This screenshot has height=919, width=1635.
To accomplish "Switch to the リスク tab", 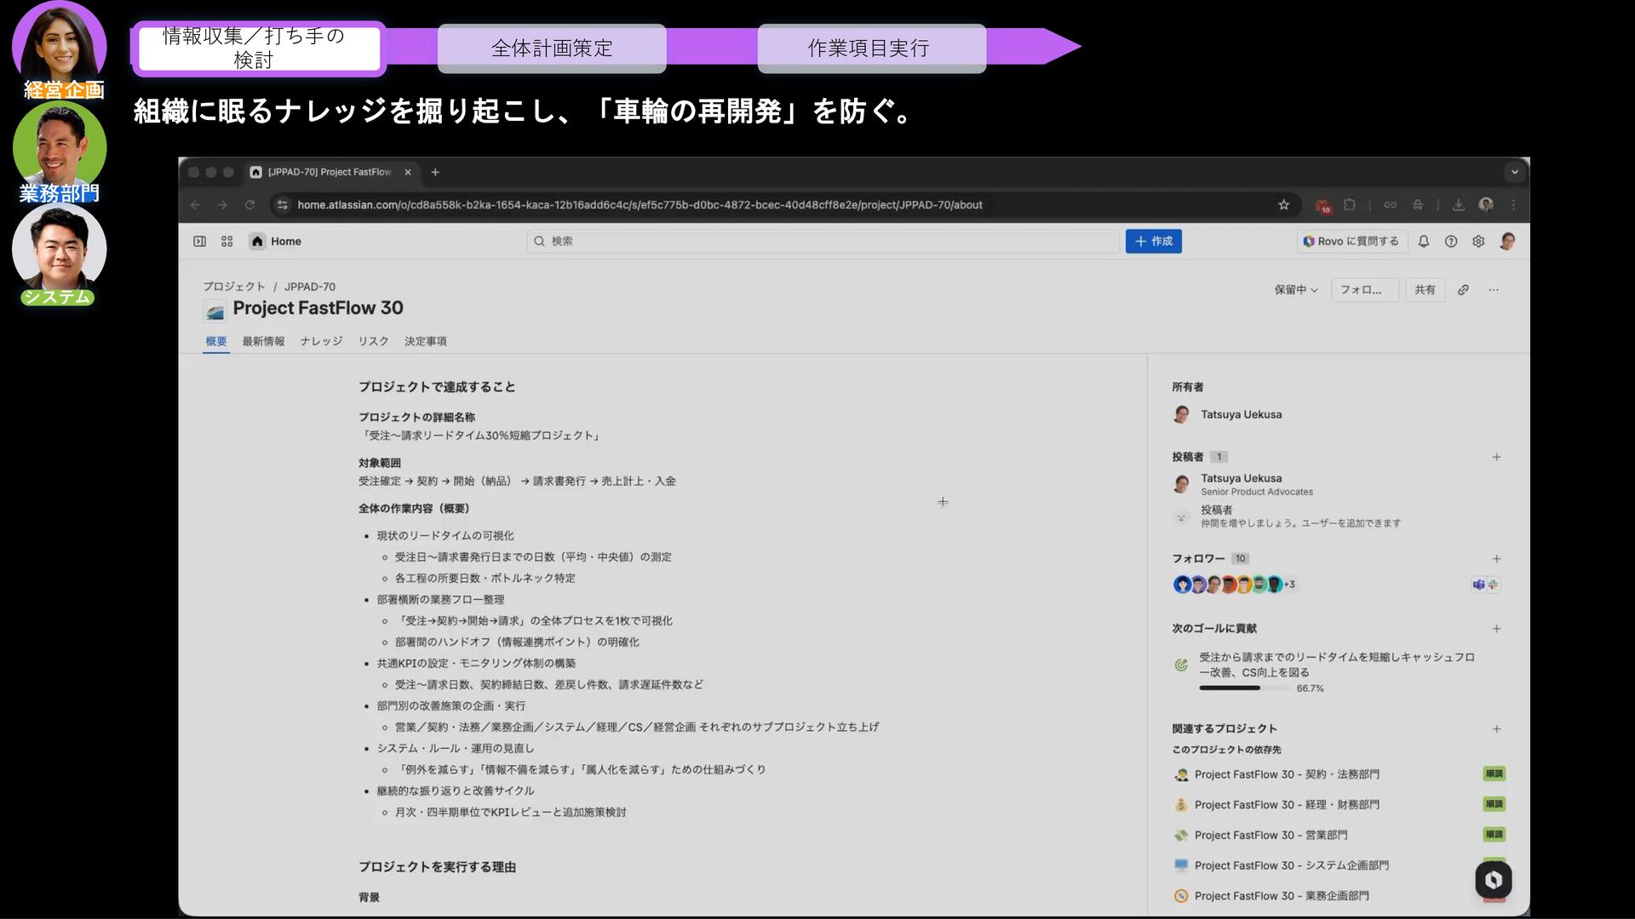I will (373, 341).
